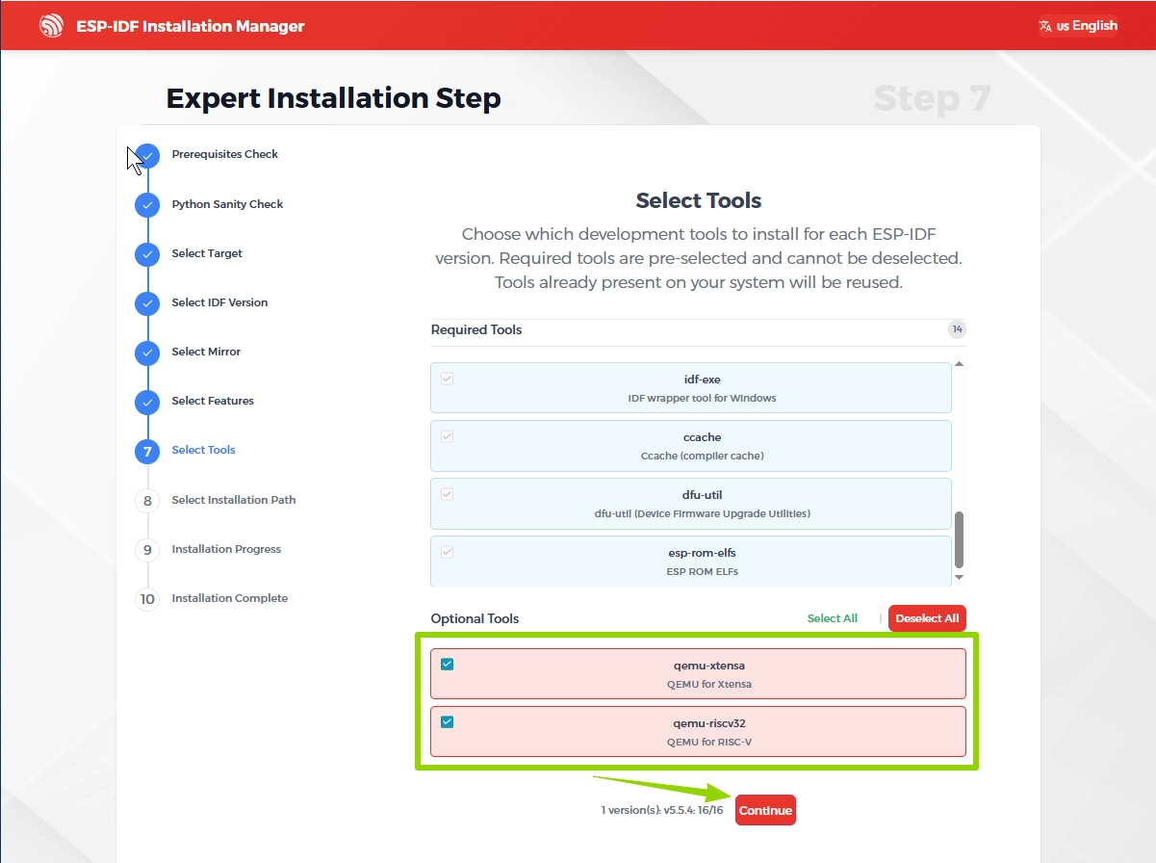Viewport: 1156px width, 863px height.
Task: Click the step 7 number circle
Action: [x=147, y=451]
